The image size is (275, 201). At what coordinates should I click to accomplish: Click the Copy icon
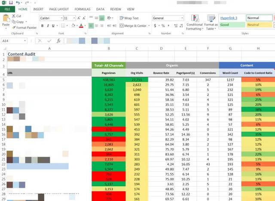14,22
